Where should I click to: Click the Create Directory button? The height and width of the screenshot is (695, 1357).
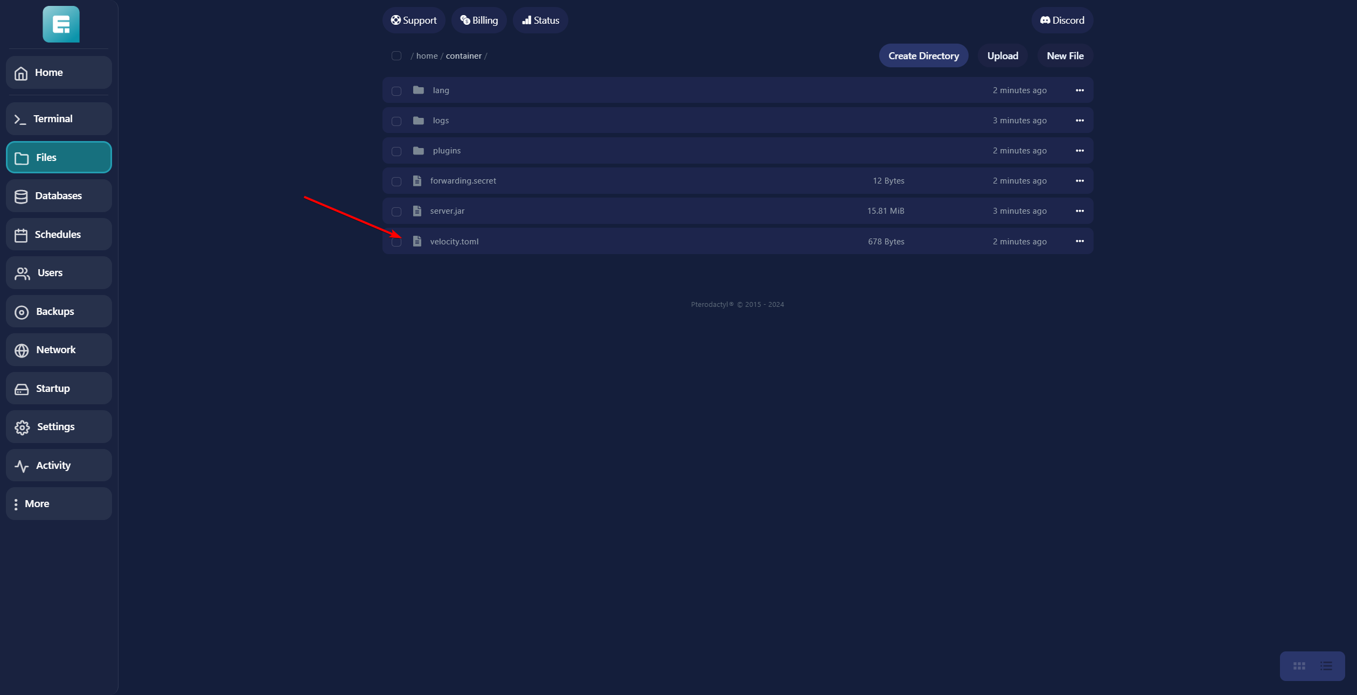point(923,56)
